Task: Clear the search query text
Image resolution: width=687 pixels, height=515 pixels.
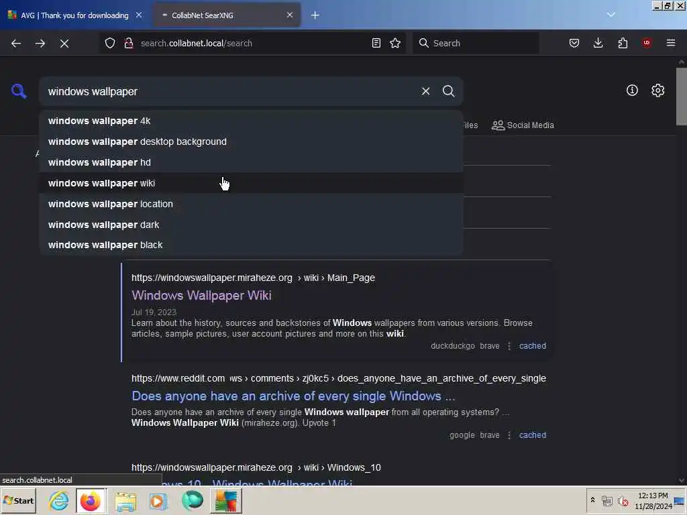Action: pyautogui.click(x=425, y=91)
